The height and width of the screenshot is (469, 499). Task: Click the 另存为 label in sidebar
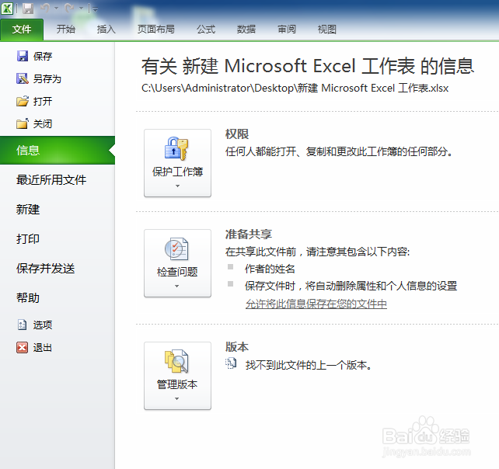tap(47, 79)
